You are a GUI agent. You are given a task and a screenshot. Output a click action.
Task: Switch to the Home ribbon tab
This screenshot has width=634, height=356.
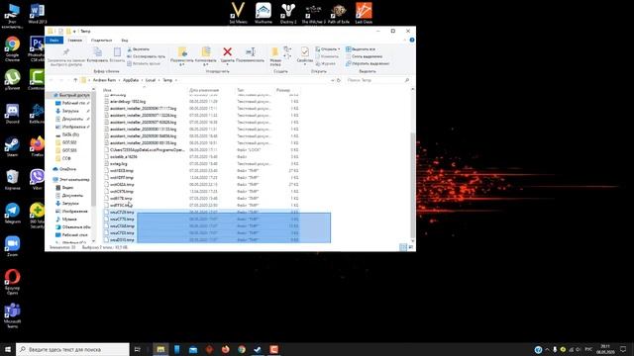(75, 40)
